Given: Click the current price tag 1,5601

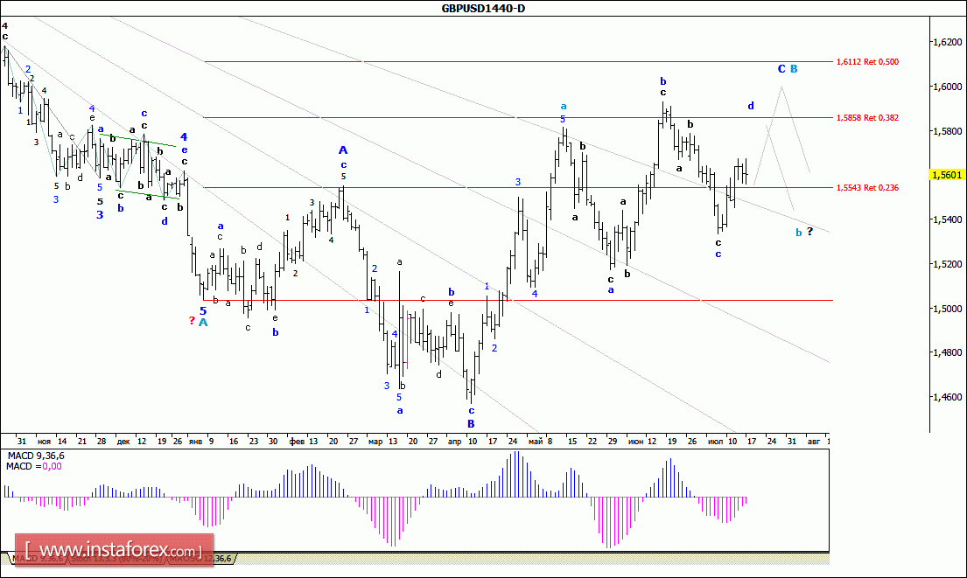Looking at the screenshot, I should click(947, 175).
